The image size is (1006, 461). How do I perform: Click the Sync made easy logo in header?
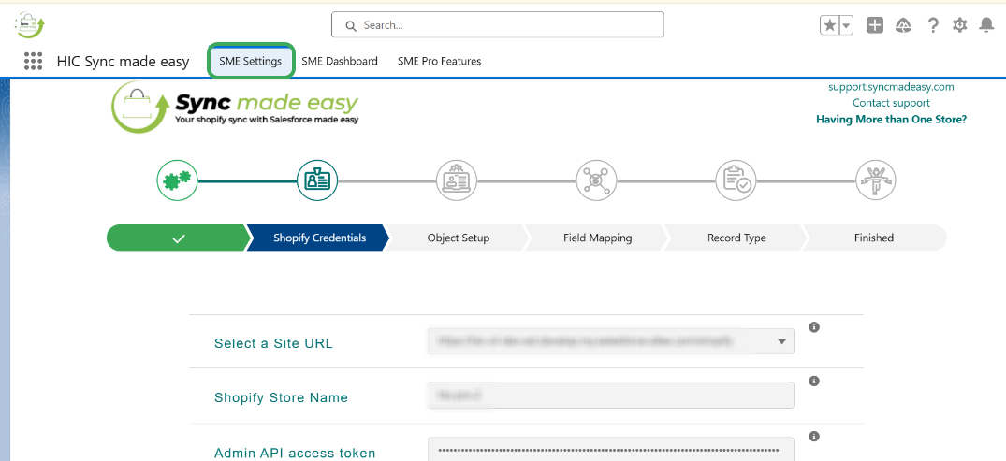pyautogui.click(x=30, y=25)
